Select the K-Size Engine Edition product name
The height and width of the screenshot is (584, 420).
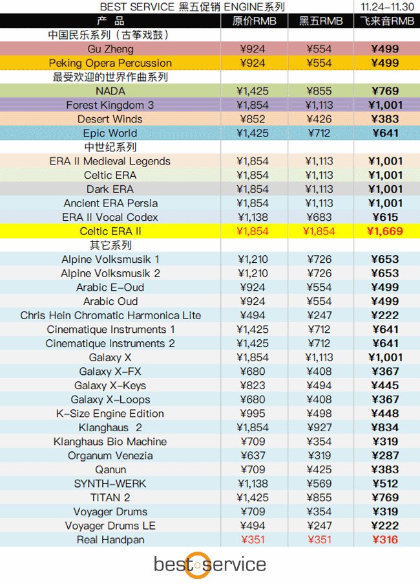pyautogui.click(x=110, y=414)
